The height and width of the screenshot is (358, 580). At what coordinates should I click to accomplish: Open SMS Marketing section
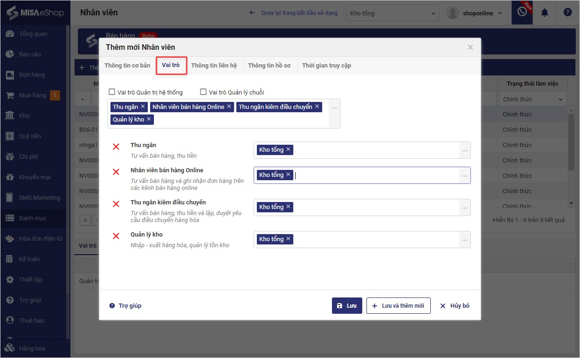click(39, 198)
